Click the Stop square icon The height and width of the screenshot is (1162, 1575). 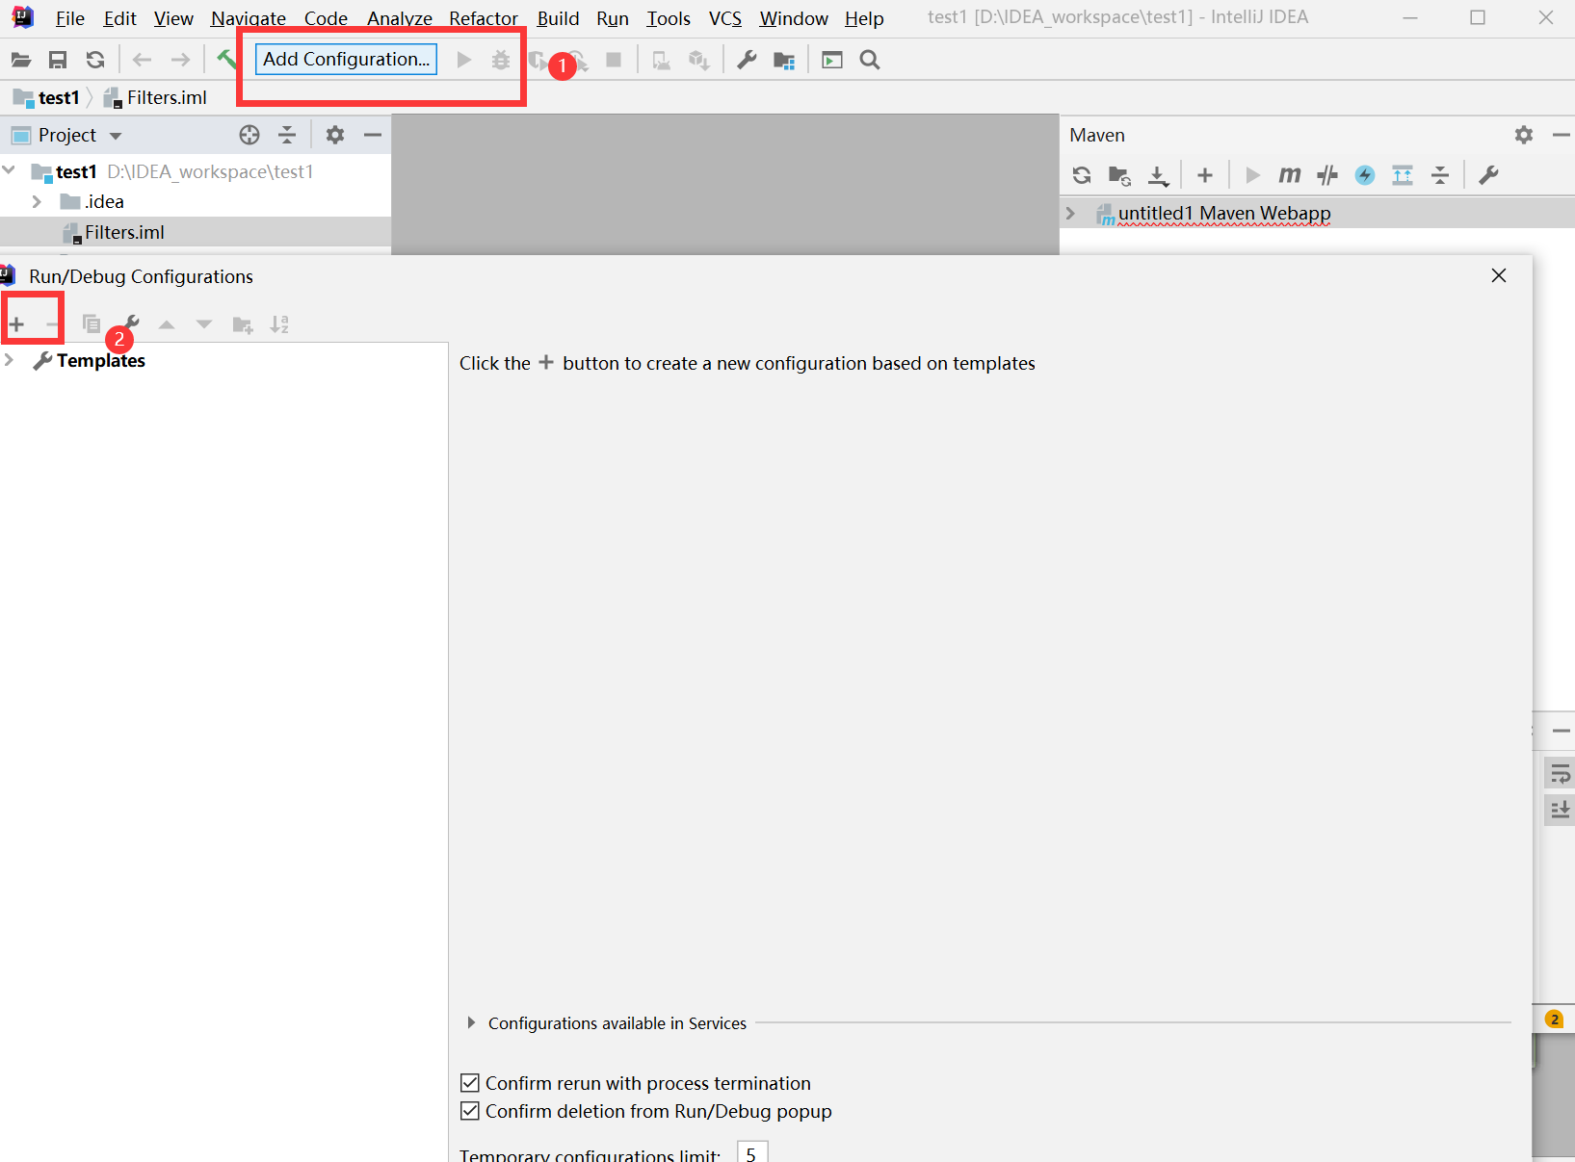pos(614,60)
